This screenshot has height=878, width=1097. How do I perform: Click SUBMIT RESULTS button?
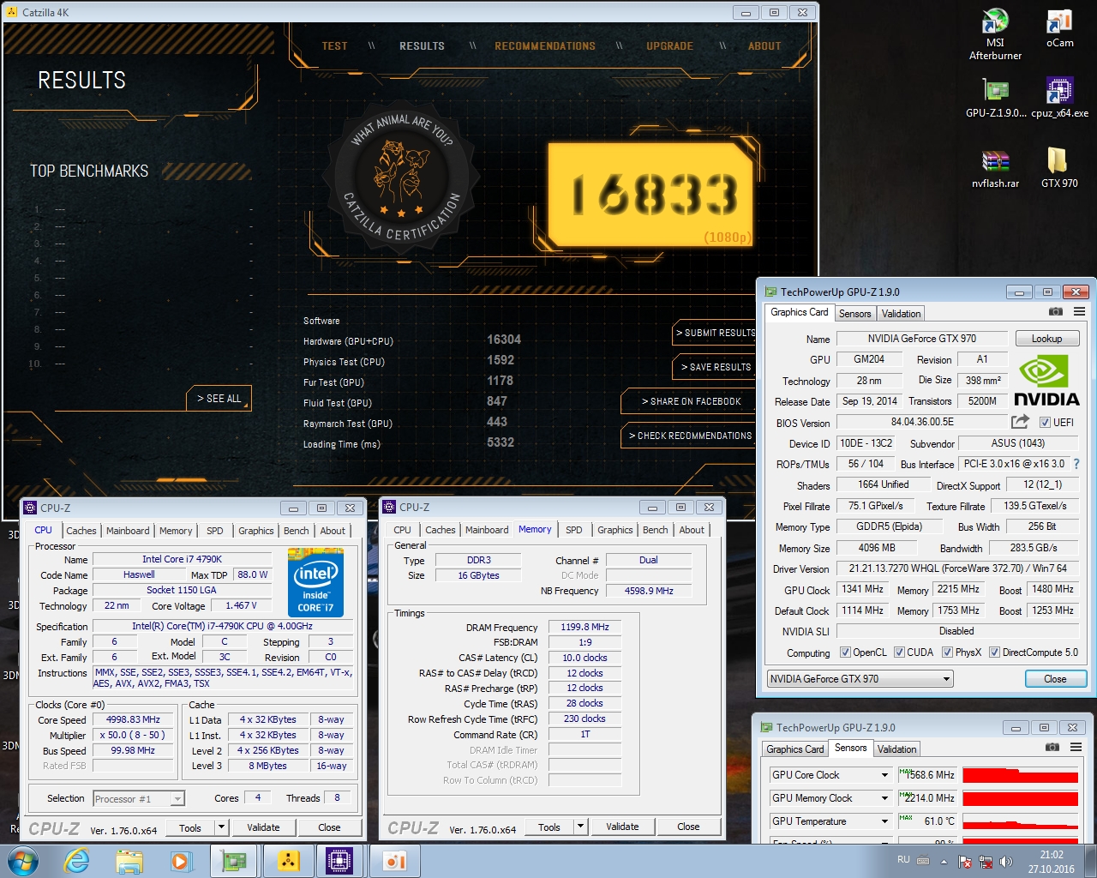pyautogui.click(x=716, y=333)
